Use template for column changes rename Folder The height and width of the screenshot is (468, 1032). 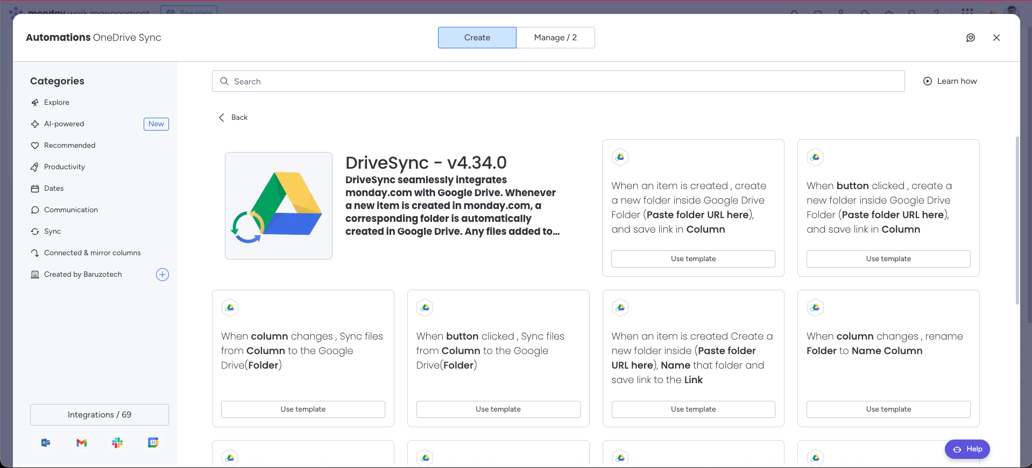[888, 409]
